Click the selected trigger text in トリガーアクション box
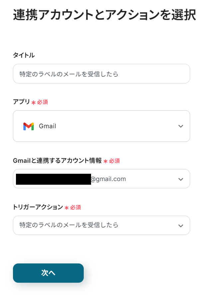 click(69, 225)
